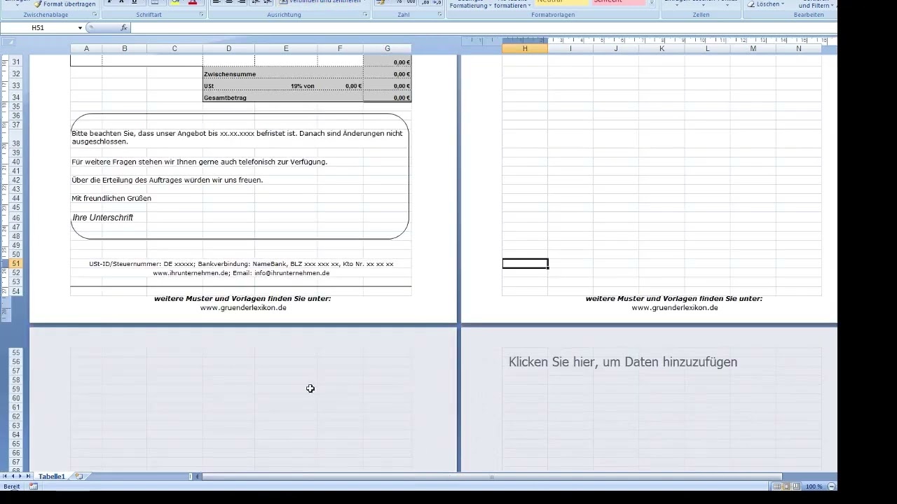Apply the Schlecht cell style

(618, 2)
